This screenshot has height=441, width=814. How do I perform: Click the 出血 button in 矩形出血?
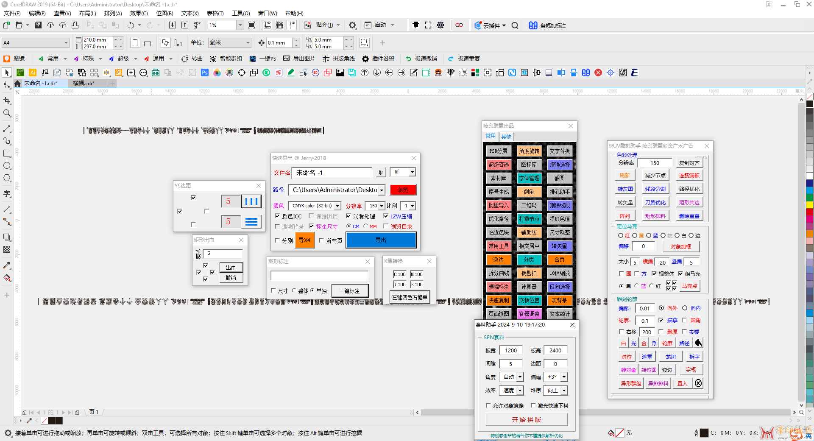point(231,268)
